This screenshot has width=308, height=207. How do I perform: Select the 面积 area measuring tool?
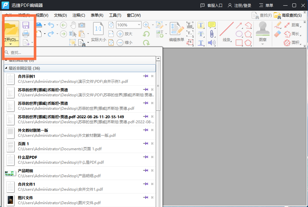pos(293,43)
